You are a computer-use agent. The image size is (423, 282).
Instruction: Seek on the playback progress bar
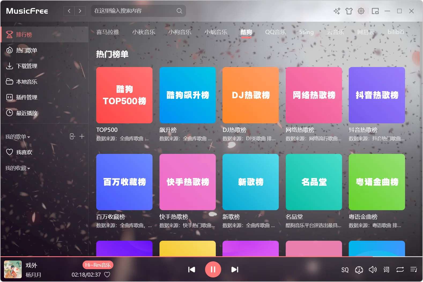coord(211,257)
